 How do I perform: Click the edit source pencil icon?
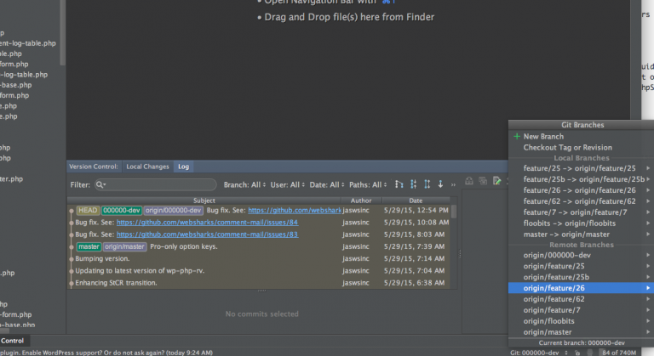pos(496,181)
